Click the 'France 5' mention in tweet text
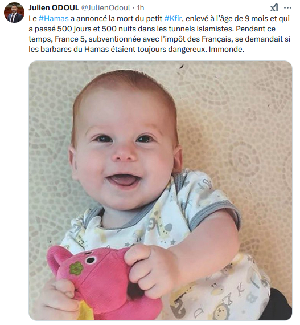 [x=70, y=39]
